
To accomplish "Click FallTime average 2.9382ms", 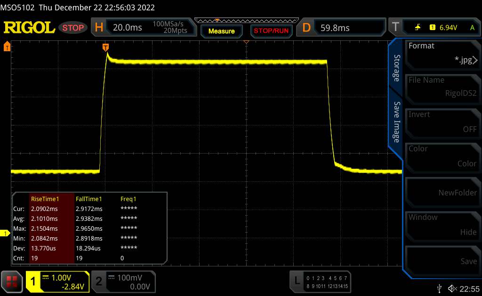I will (x=89, y=218).
